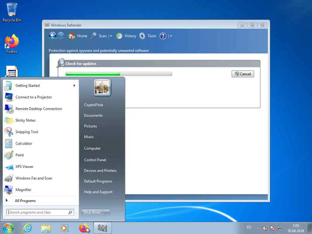
Task: Click the forward arrow in Windows Defender
Action: pyautogui.click(x=61, y=36)
